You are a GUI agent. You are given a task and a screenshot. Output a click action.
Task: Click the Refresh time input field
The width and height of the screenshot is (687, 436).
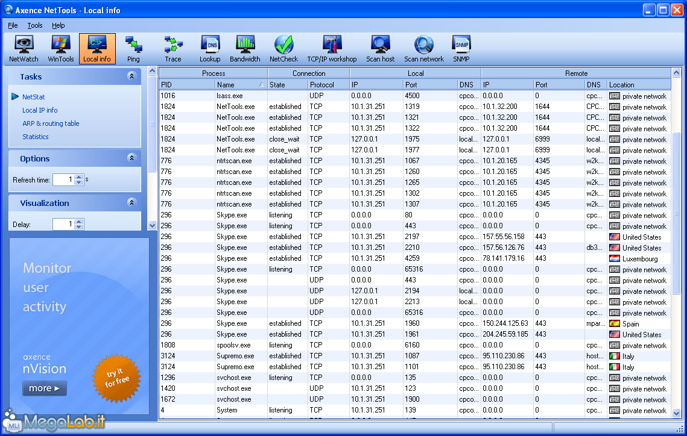click(63, 179)
